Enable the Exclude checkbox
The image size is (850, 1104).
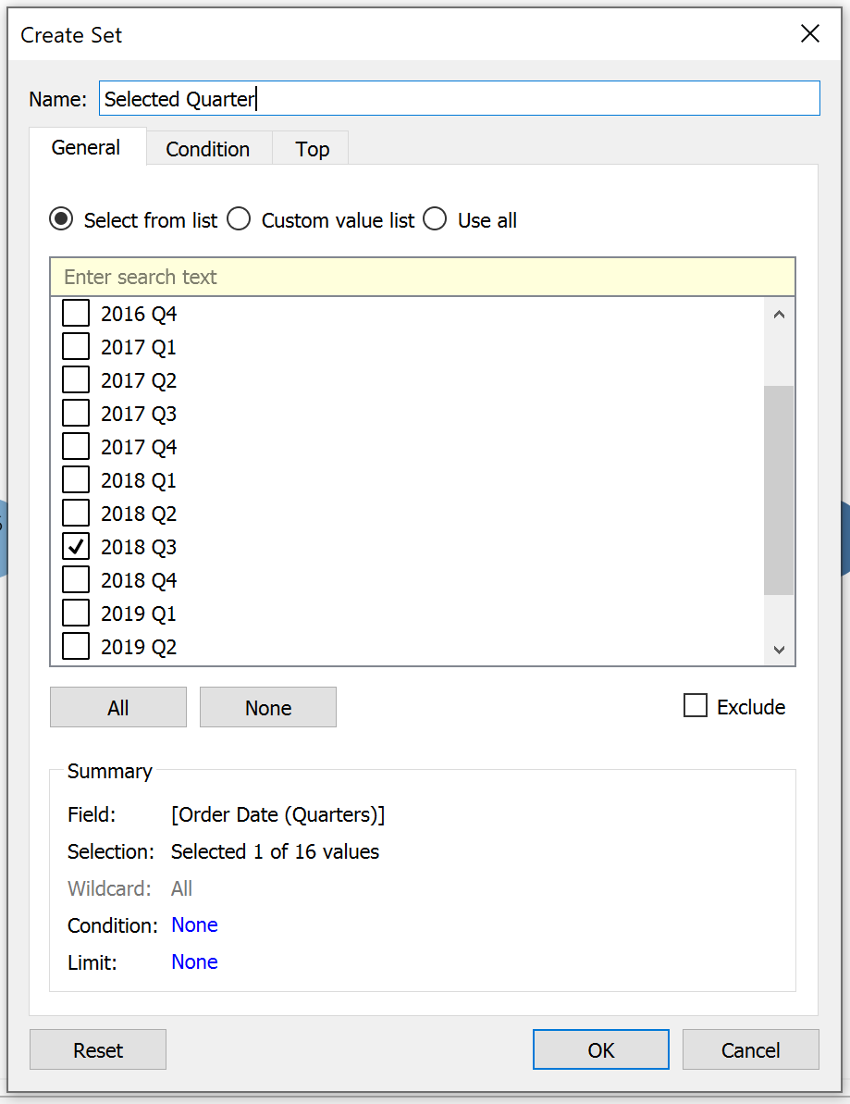(x=696, y=705)
